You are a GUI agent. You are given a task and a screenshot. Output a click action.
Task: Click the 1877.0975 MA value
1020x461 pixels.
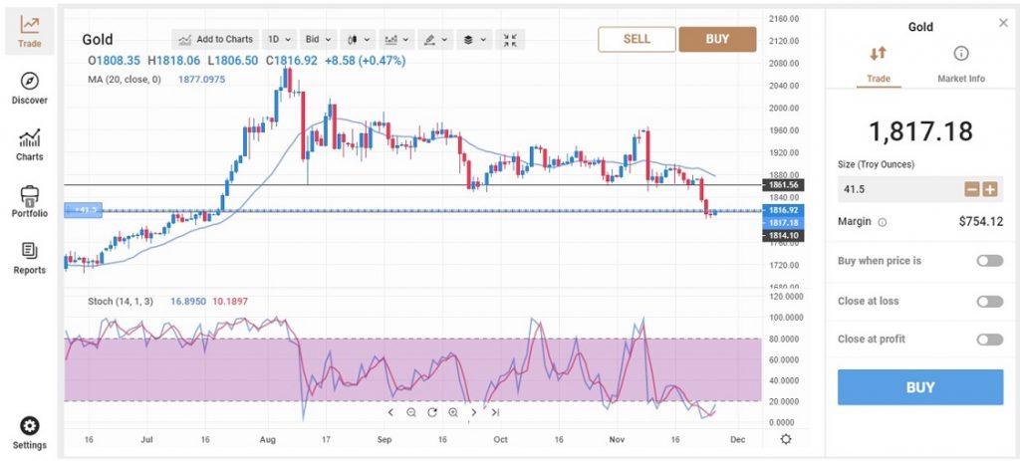[x=201, y=80]
